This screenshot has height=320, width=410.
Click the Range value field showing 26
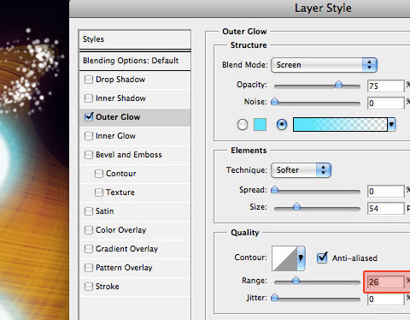coord(385,282)
